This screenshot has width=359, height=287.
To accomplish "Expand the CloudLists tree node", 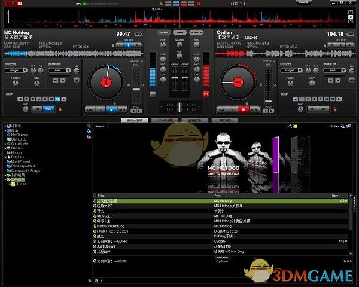I will [5, 144].
